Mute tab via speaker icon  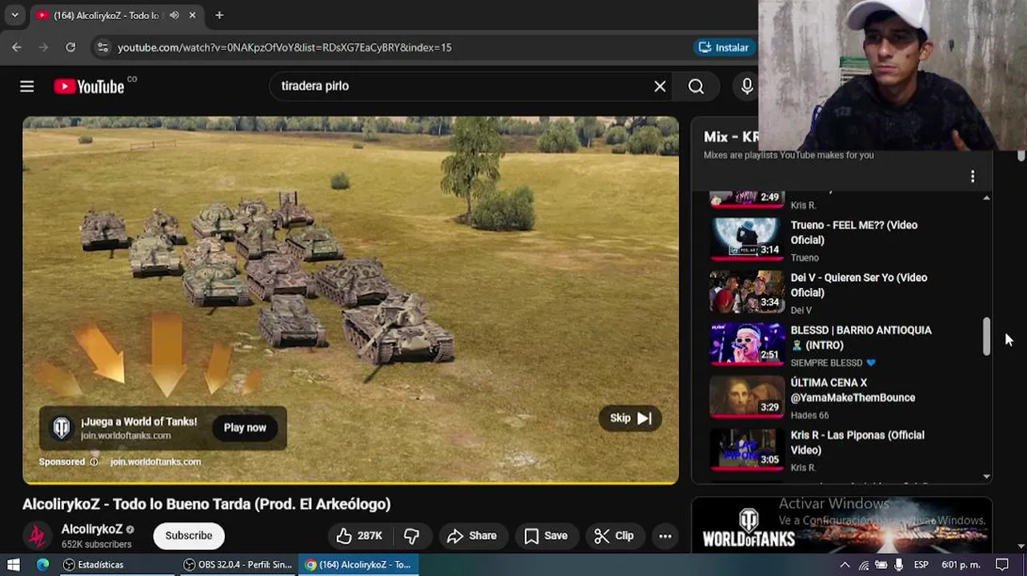click(x=174, y=15)
